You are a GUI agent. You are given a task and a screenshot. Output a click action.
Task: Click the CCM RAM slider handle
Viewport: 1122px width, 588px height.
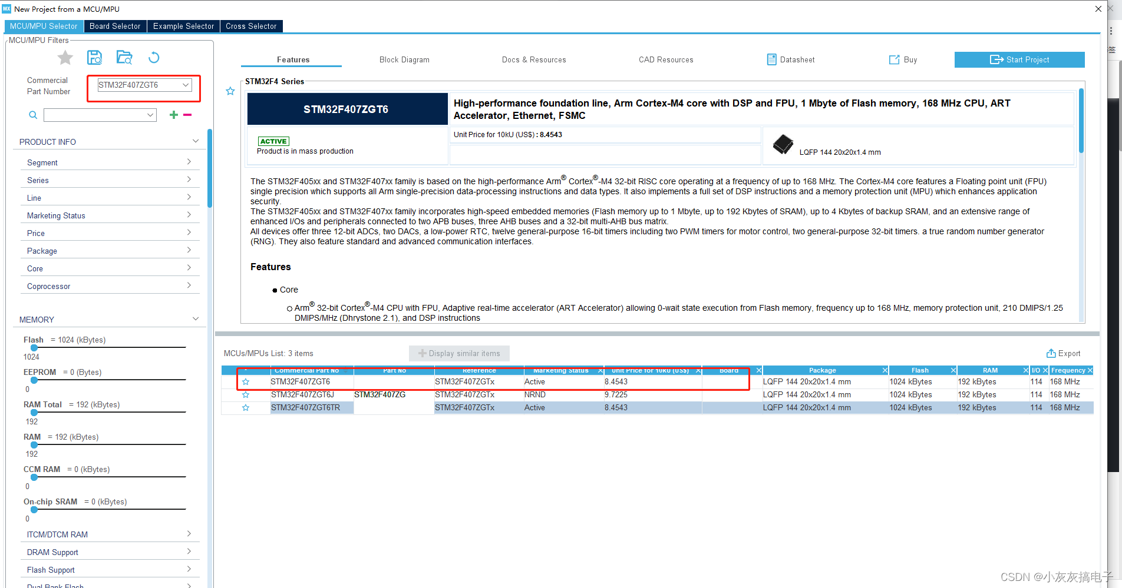(x=34, y=477)
